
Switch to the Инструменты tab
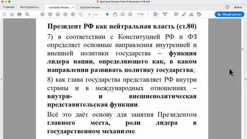click(x=29, y=7)
